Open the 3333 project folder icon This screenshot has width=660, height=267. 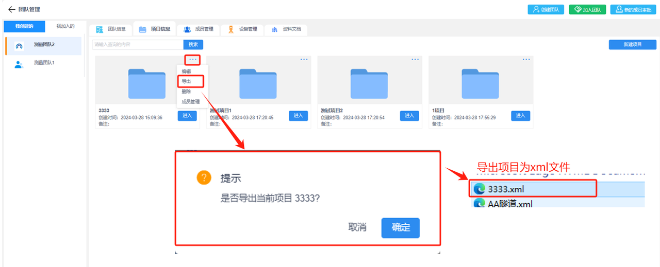click(147, 83)
